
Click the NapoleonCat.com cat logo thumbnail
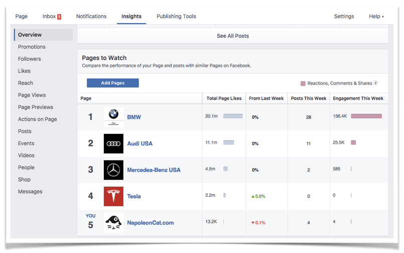(113, 222)
